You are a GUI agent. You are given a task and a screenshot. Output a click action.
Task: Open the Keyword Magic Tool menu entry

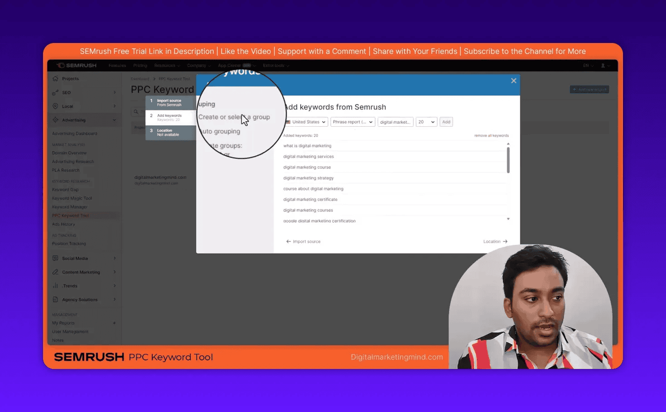point(72,198)
